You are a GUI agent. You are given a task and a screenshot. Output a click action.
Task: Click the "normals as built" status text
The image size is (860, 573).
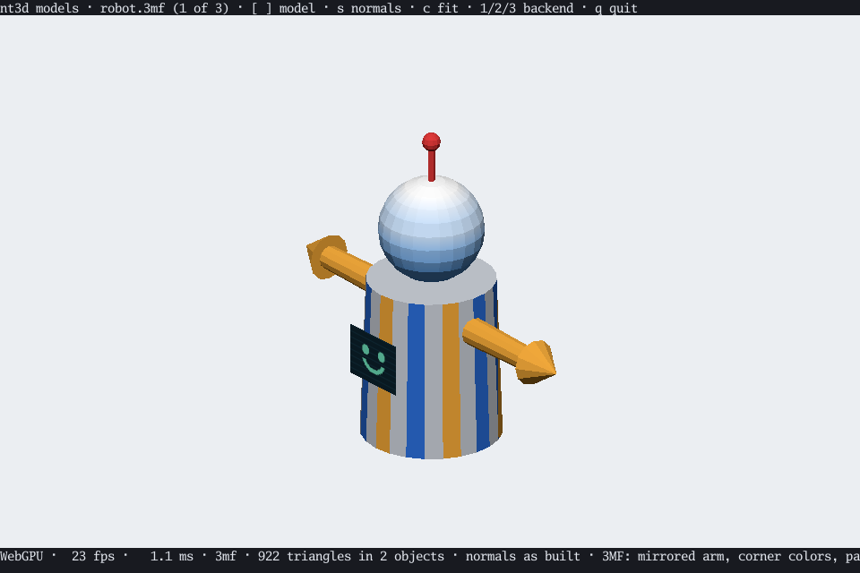522,556
